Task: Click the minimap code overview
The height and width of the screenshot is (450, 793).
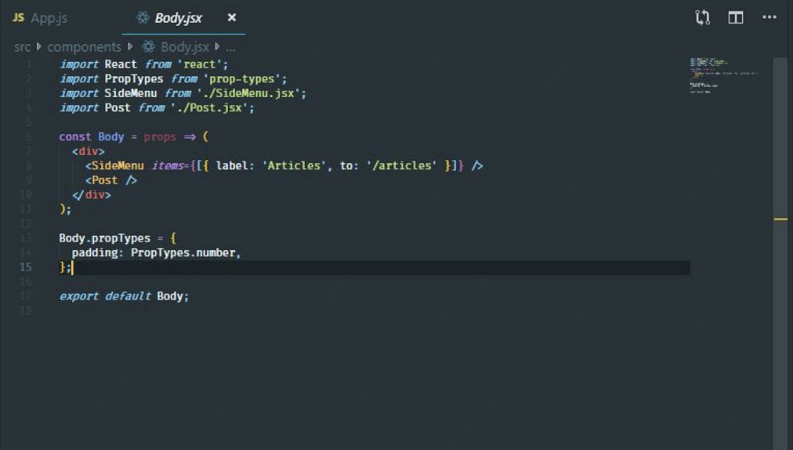Action: pyautogui.click(x=723, y=76)
